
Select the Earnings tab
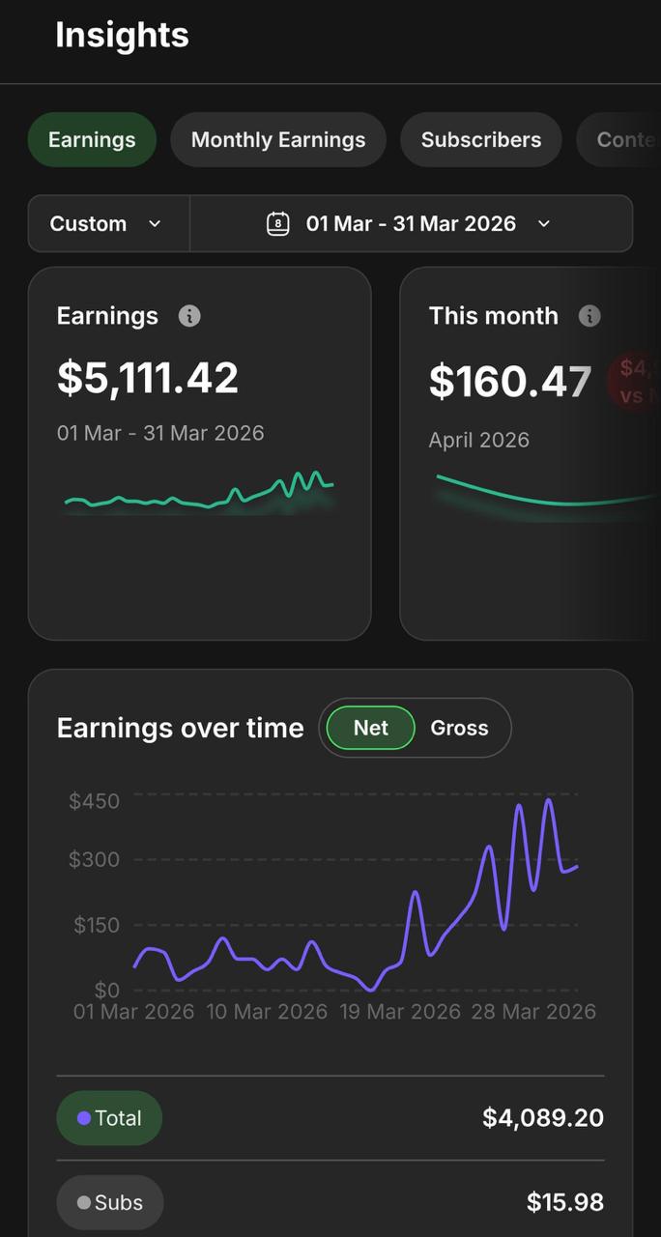92,140
